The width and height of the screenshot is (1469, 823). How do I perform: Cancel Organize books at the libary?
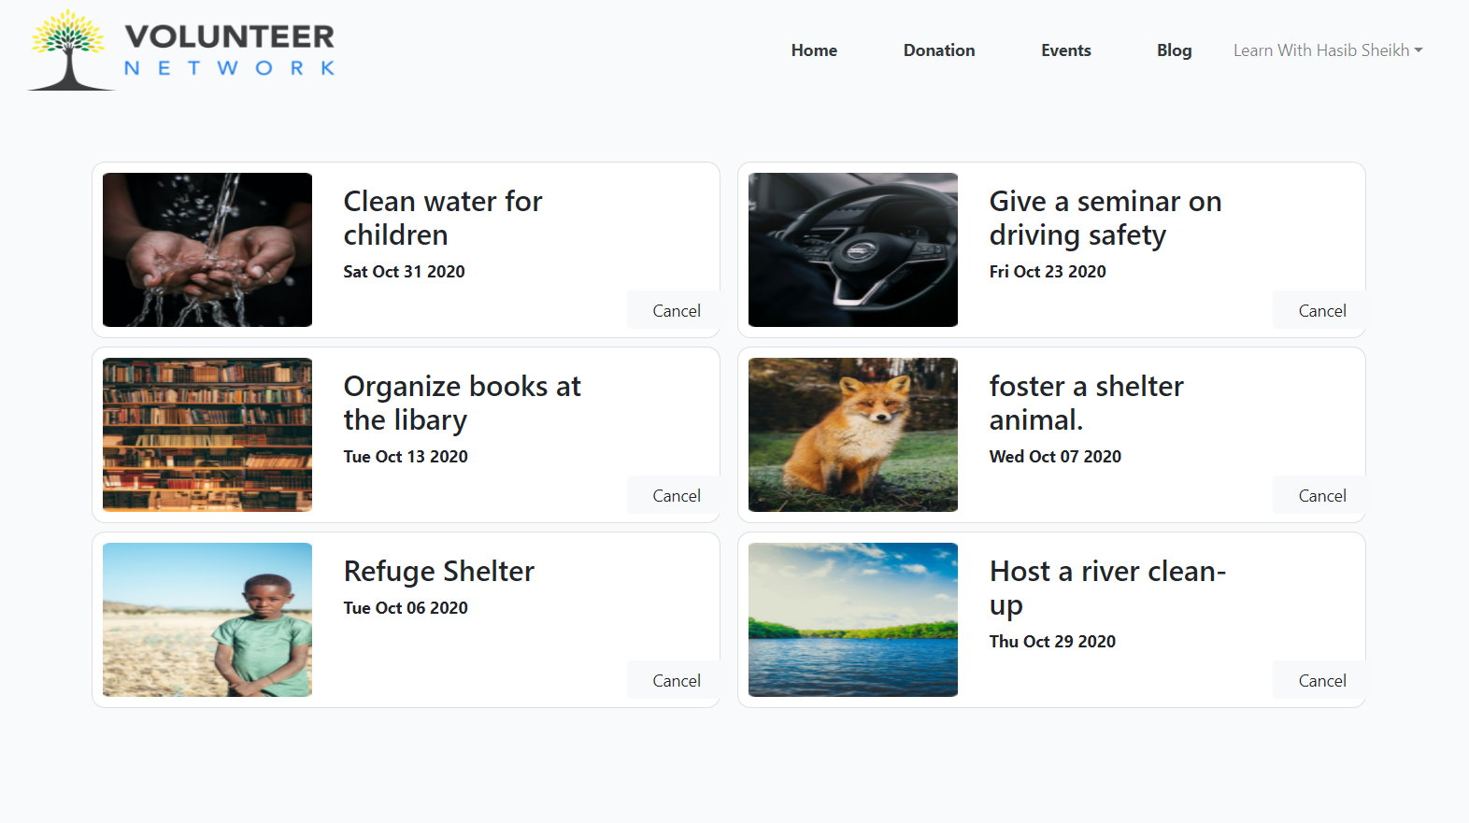coord(677,495)
